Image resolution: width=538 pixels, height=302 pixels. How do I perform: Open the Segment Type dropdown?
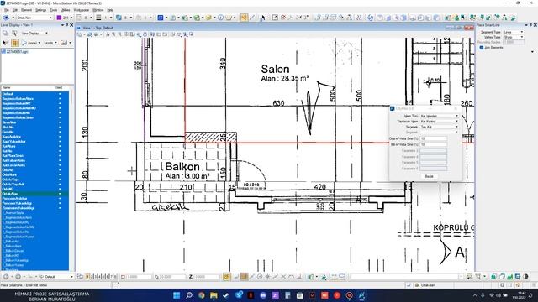[x=514, y=32]
